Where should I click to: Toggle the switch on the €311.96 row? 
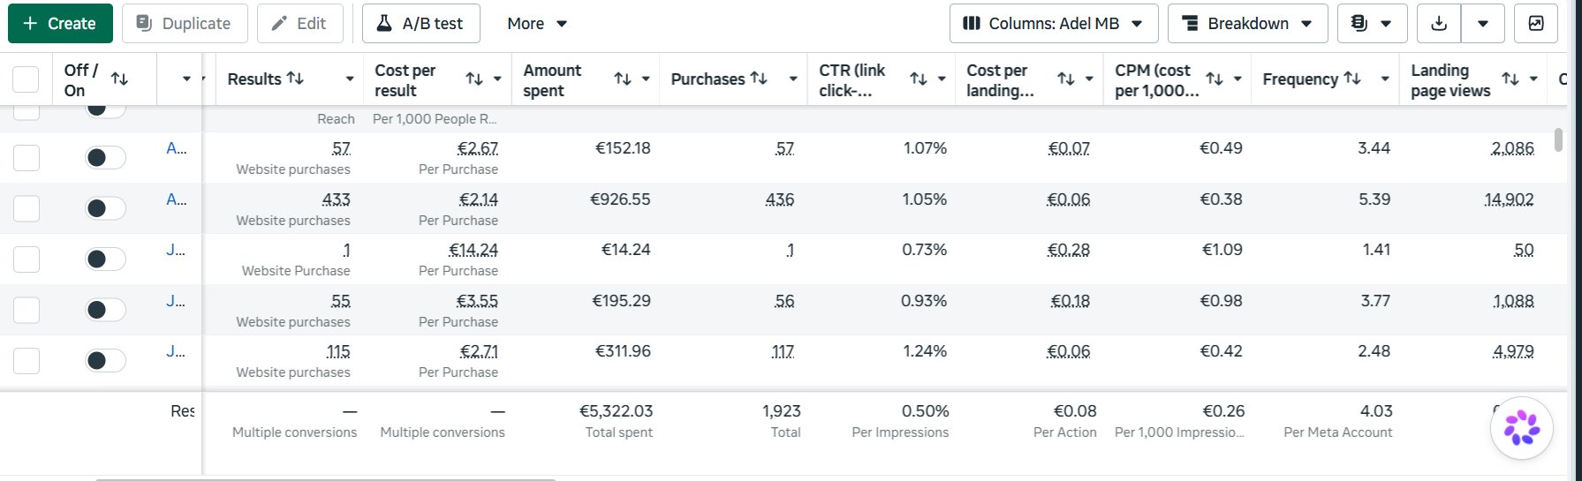tap(105, 360)
